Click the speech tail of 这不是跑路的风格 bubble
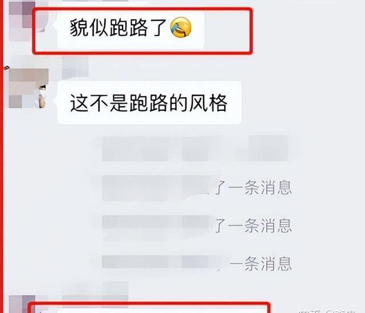Viewport: 365px width, 313px height. pyautogui.click(x=55, y=100)
